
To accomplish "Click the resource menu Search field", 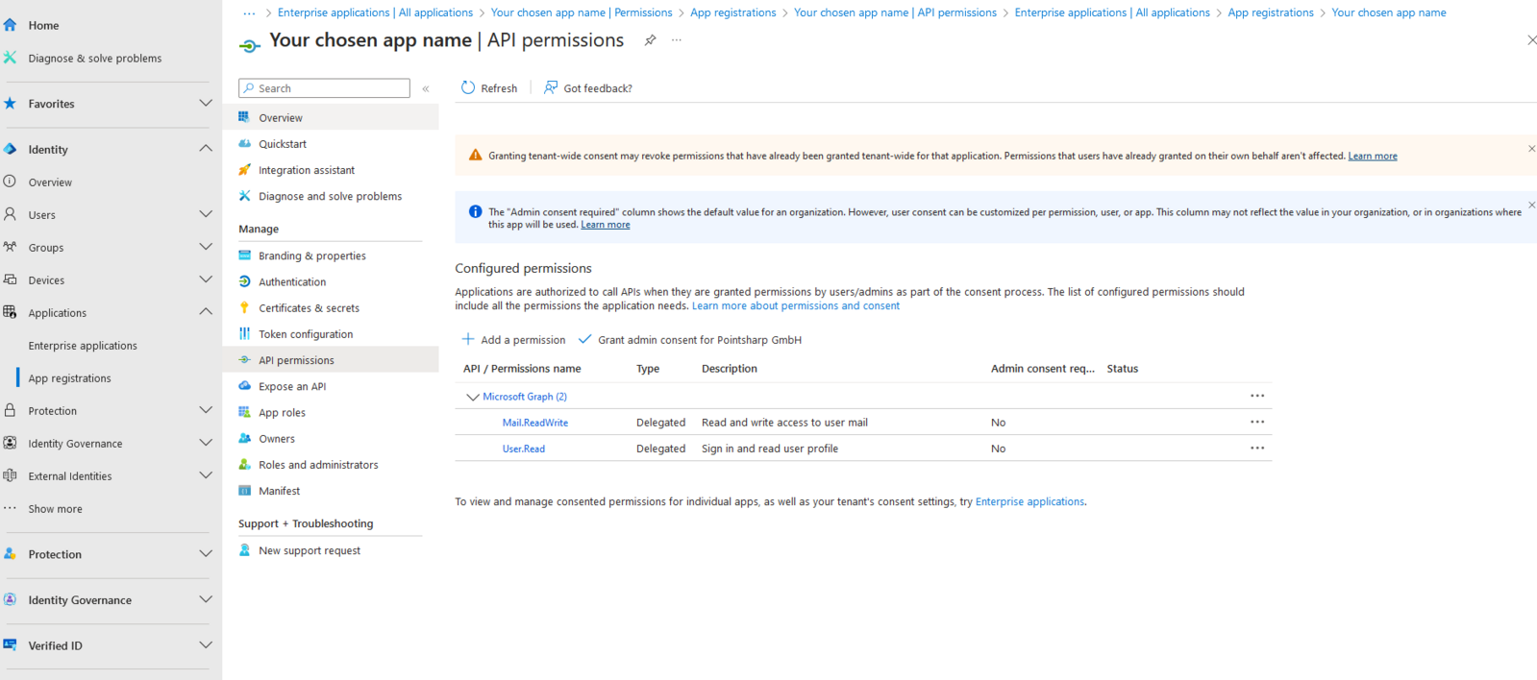I will tap(324, 88).
